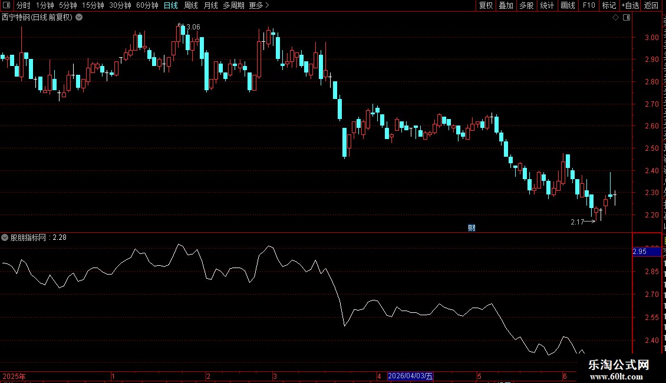Click the 2025年 year label on time axis
Viewport: 666px width, 383px height.
14,376
